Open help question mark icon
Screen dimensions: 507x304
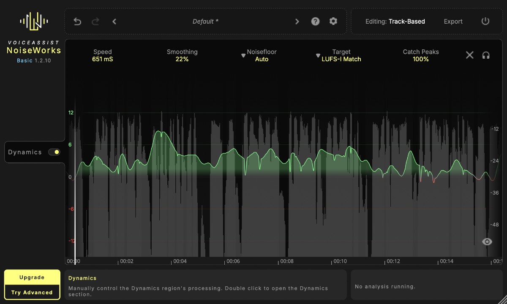tap(315, 22)
